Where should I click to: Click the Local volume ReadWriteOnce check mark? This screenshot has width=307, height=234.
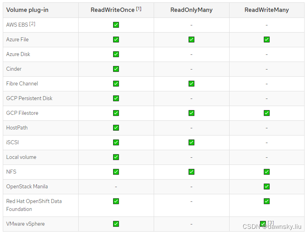116,157
